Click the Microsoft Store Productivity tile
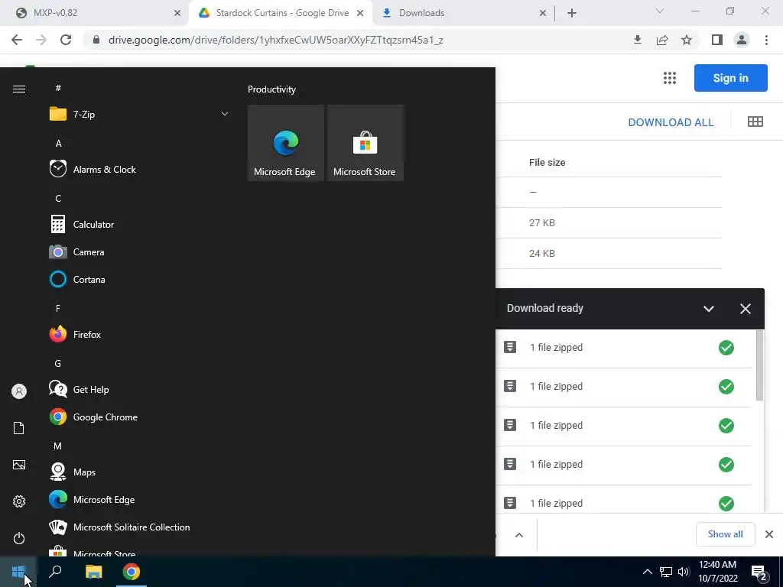The width and height of the screenshot is (783, 587). click(x=365, y=143)
